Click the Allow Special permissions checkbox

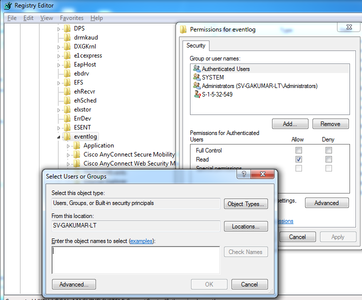(298, 168)
